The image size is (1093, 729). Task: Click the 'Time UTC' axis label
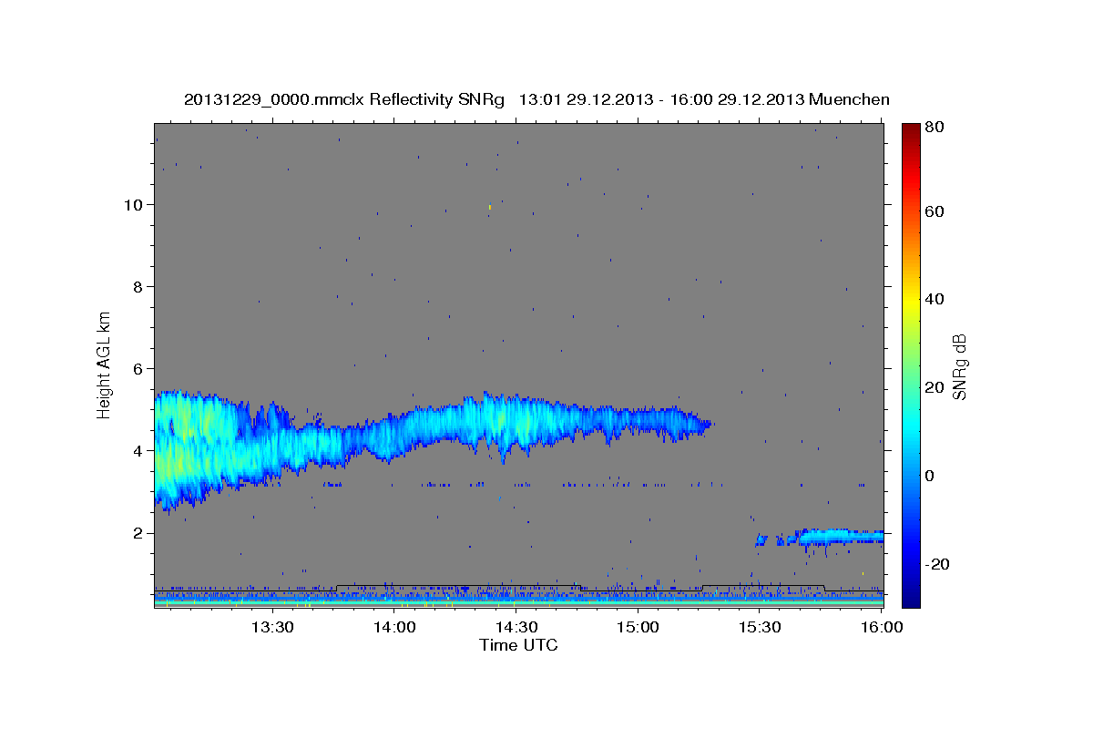pos(518,646)
